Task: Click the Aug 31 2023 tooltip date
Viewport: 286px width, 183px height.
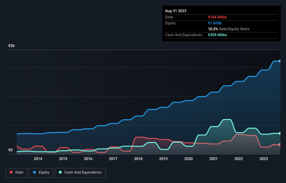Action: pos(176,11)
